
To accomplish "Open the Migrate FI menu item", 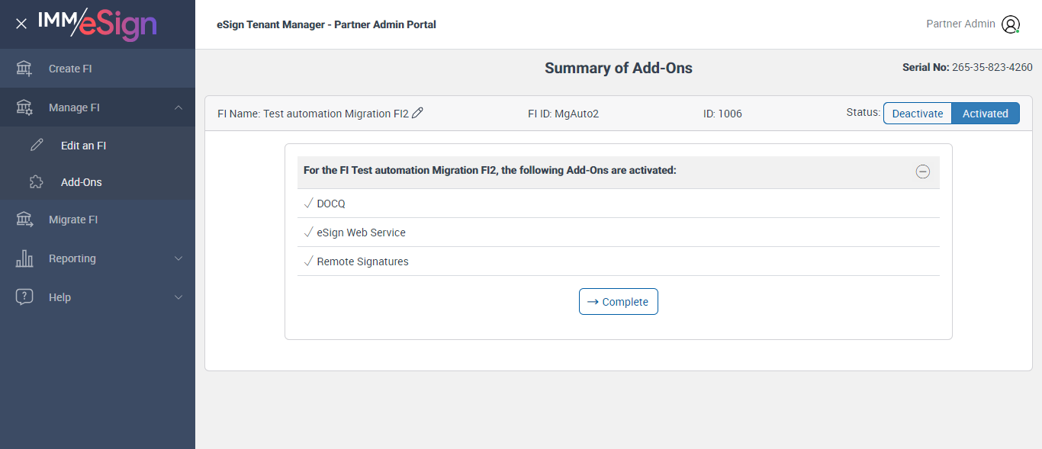I will pyautogui.click(x=73, y=220).
